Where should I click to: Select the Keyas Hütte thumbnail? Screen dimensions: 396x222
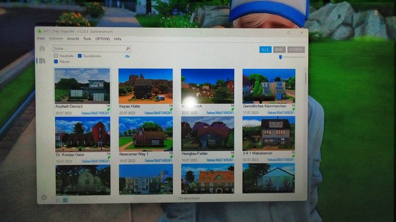pos(146,86)
